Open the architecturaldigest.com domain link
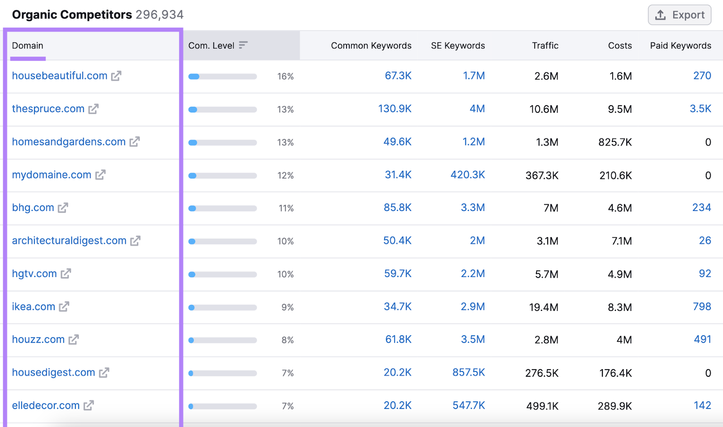This screenshot has width=723, height=427. 69,241
